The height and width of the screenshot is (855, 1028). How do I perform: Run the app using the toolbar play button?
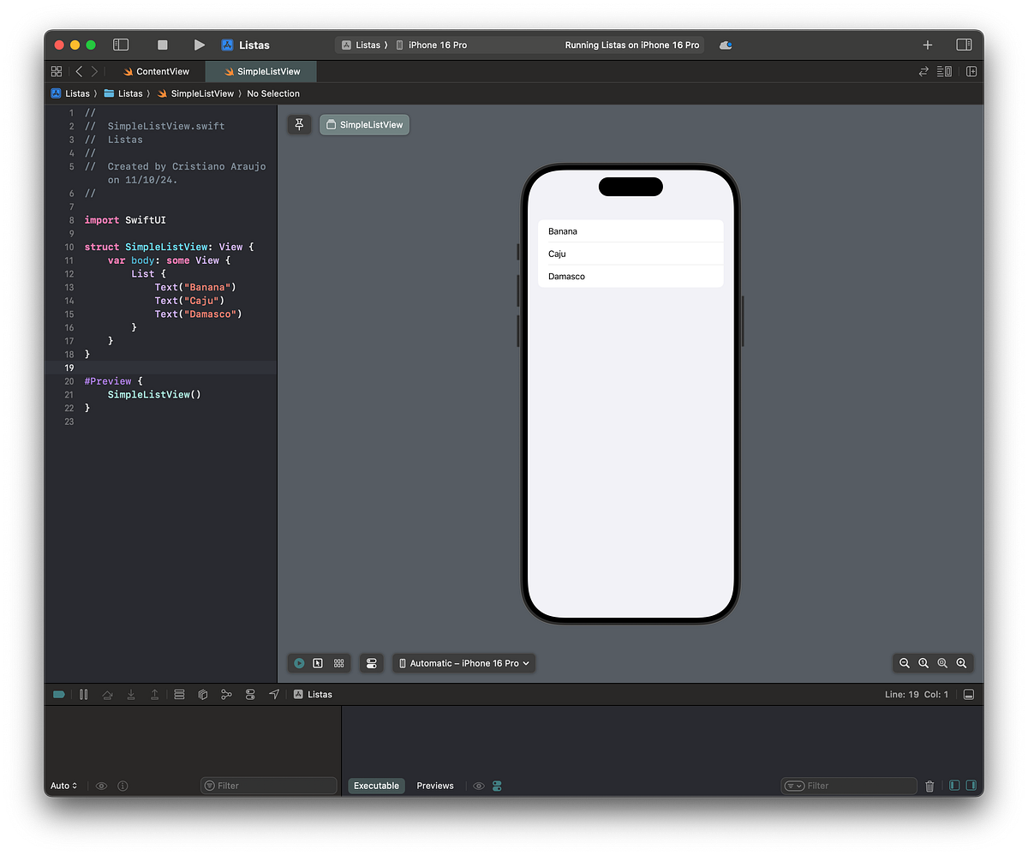pos(199,45)
